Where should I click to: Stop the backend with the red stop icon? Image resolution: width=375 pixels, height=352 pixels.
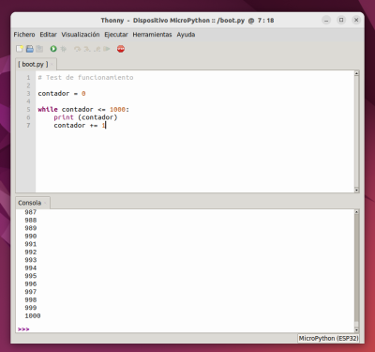tap(121, 49)
